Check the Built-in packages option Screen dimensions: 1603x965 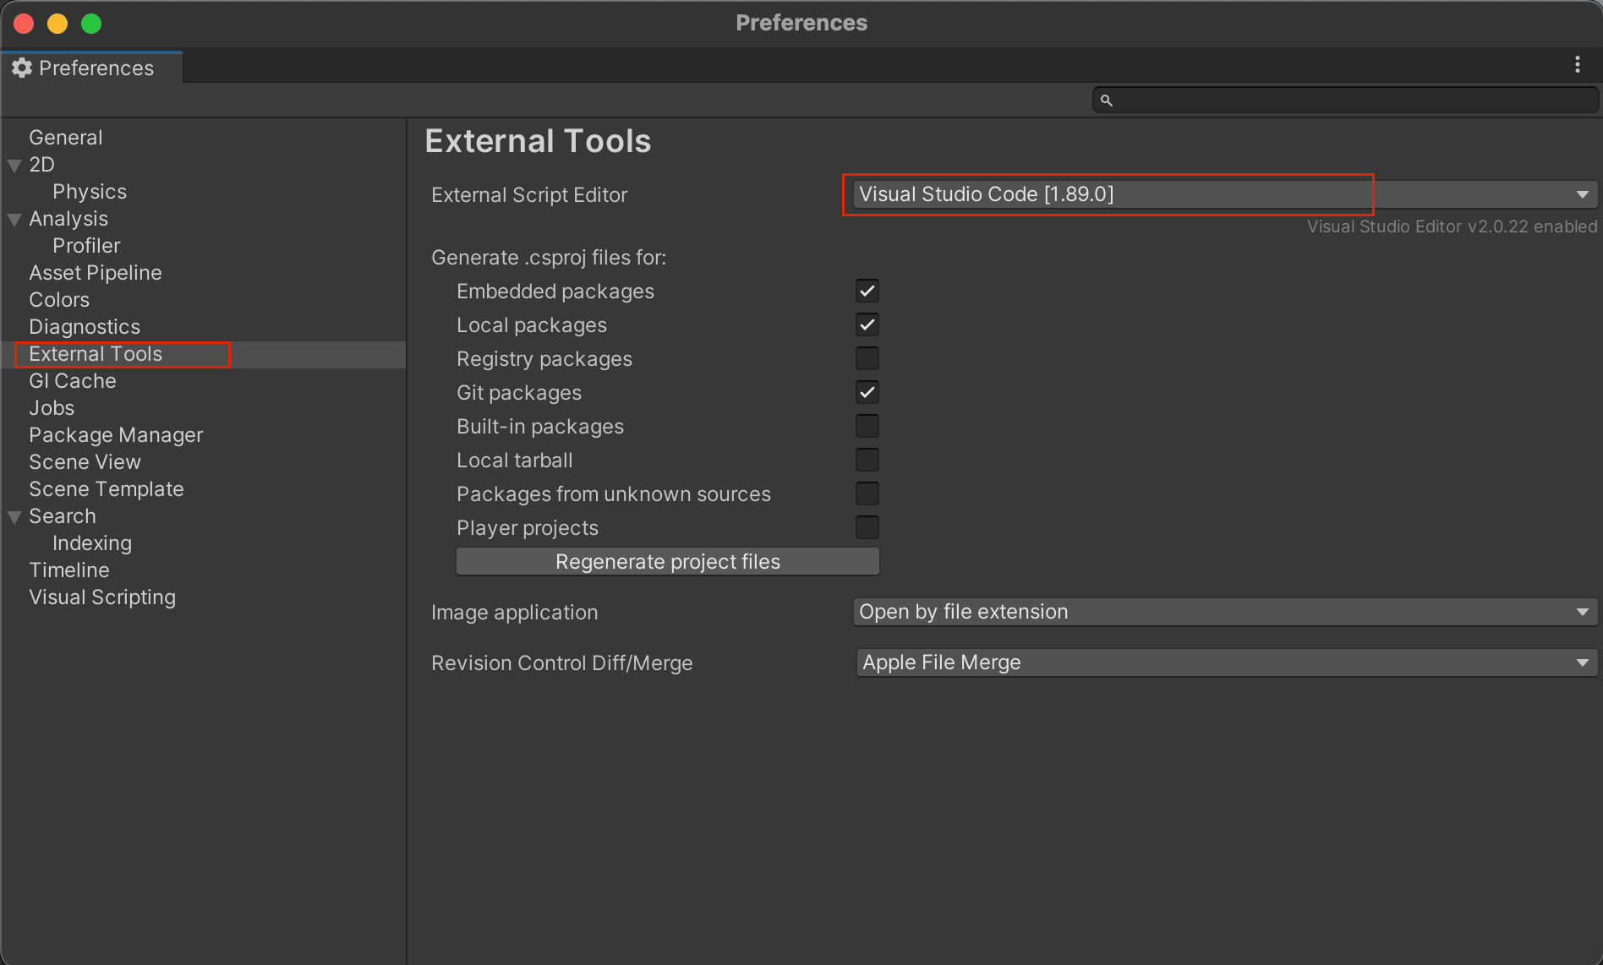pyautogui.click(x=867, y=426)
